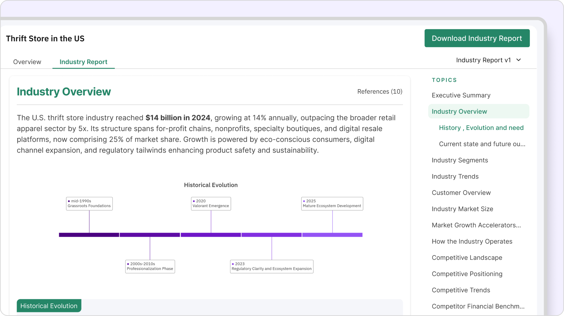The width and height of the screenshot is (564, 316).
Task: Click the 2000s-2010s Professionalization Phase label
Action: [150, 266]
